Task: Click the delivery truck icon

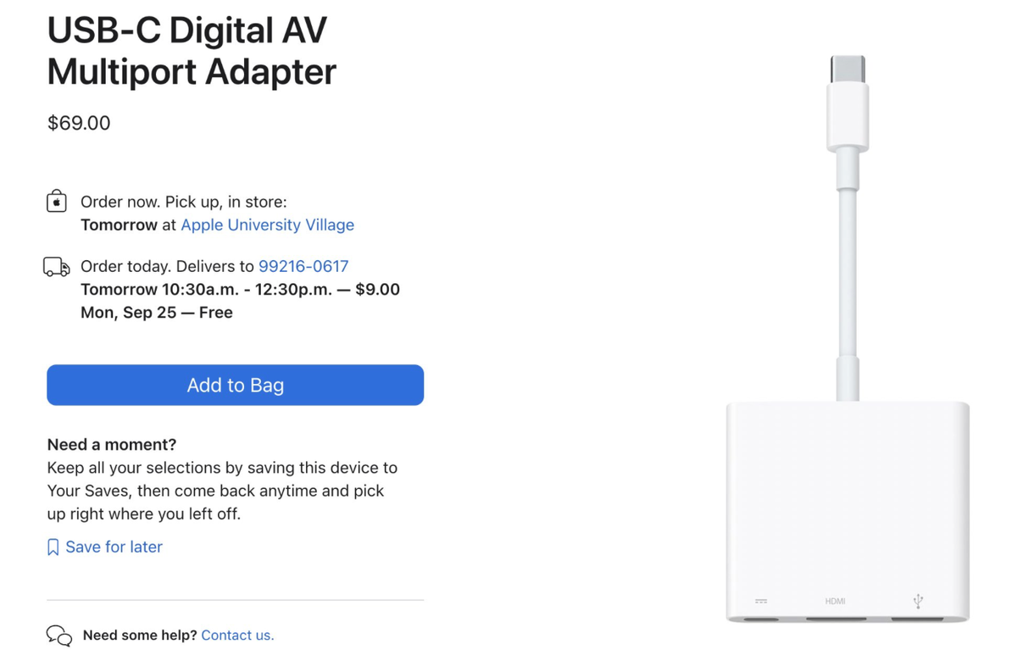Action: [57, 267]
